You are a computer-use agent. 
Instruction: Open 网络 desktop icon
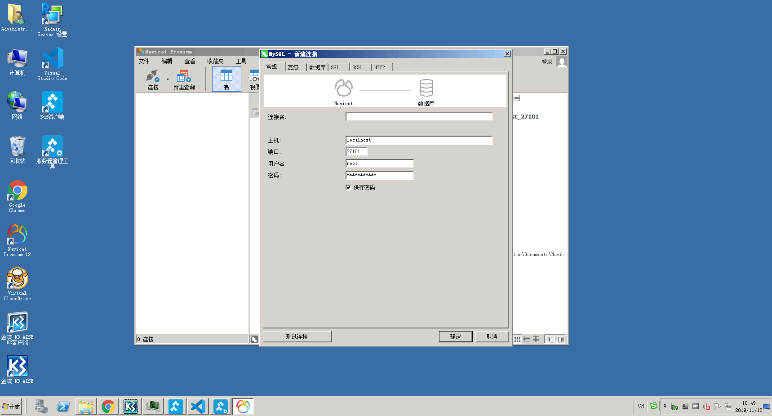click(x=17, y=106)
